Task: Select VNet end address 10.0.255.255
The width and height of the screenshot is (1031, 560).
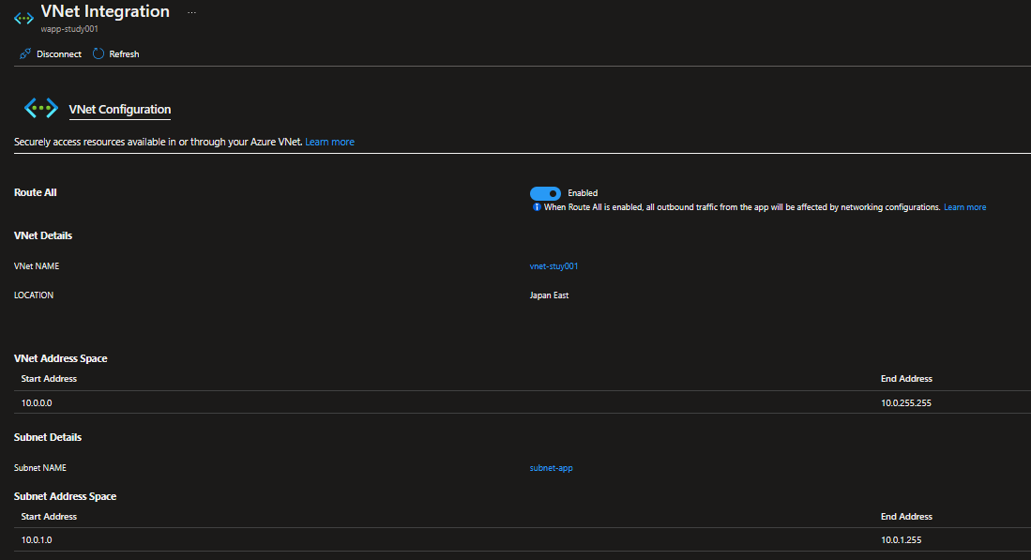Action: point(906,403)
